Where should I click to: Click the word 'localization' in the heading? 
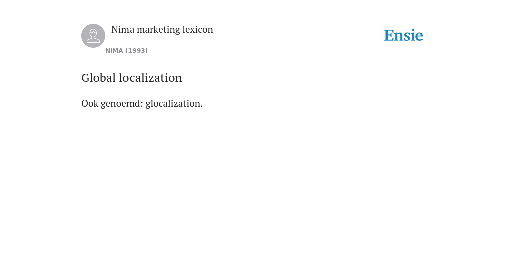pyautogui.click(x=151, y=78)
